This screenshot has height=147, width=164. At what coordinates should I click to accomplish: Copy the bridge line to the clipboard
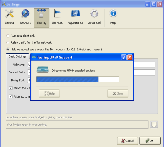(154, 125)
